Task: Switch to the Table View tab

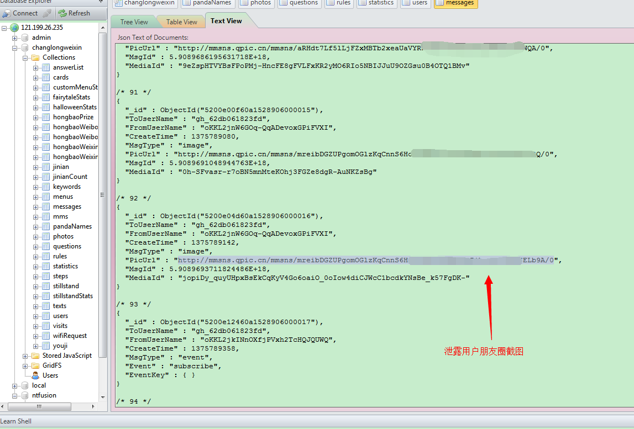Action: coord(181,22)
